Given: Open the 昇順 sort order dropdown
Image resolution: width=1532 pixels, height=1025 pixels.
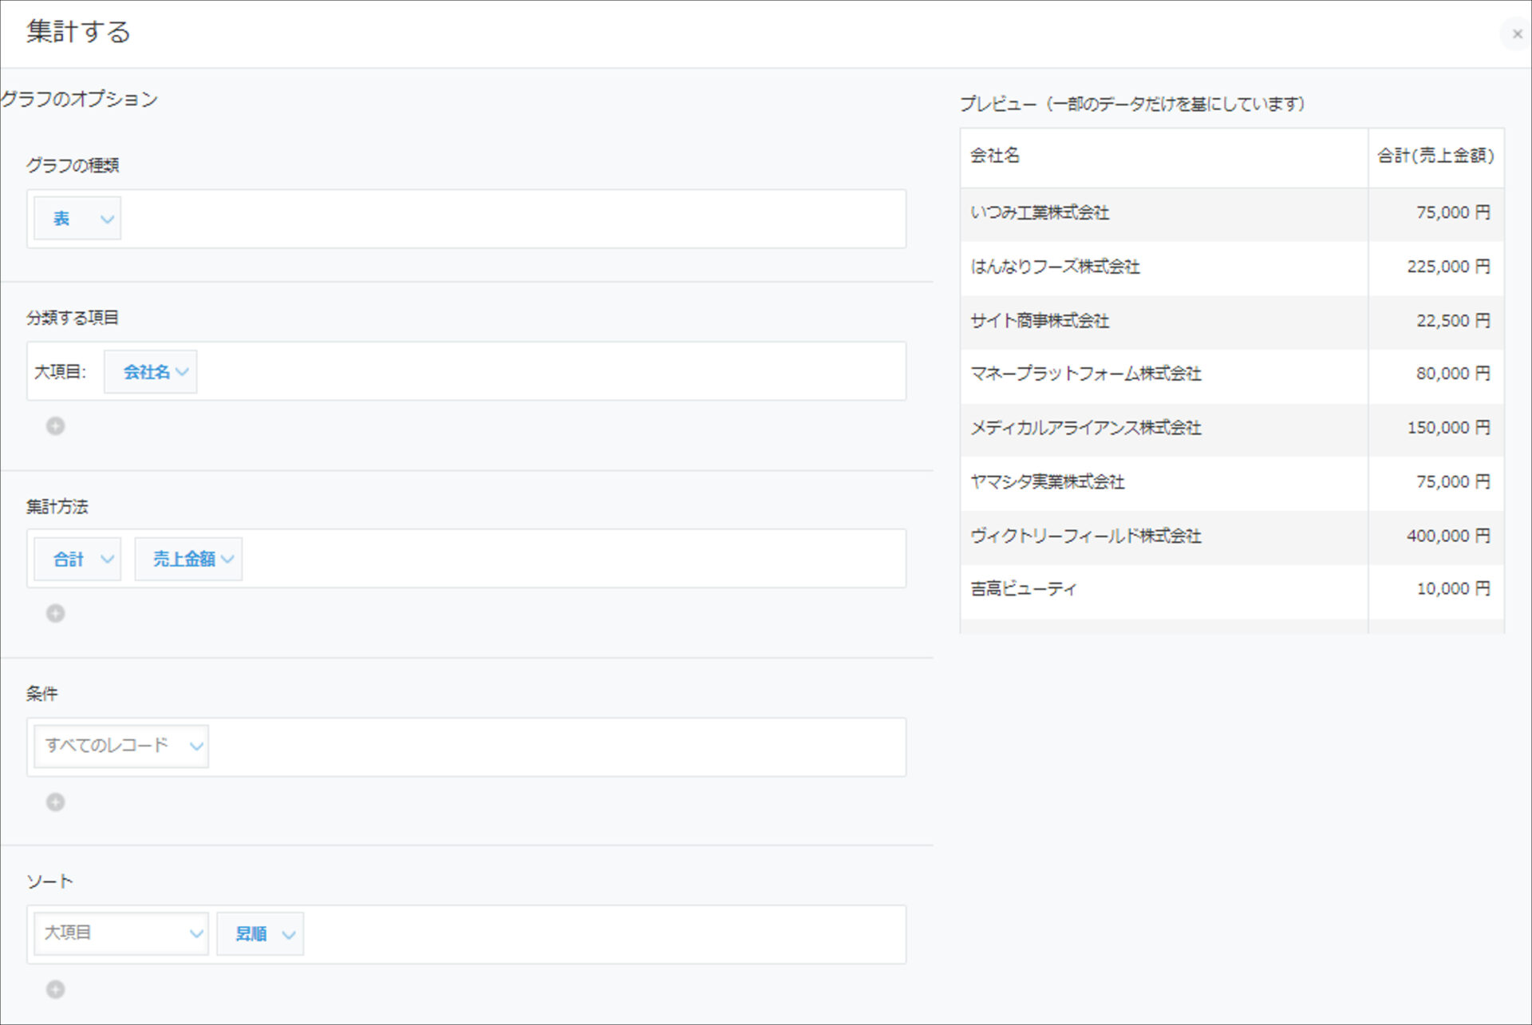Looking at the screenshot, I should click(x=260, y=934).
